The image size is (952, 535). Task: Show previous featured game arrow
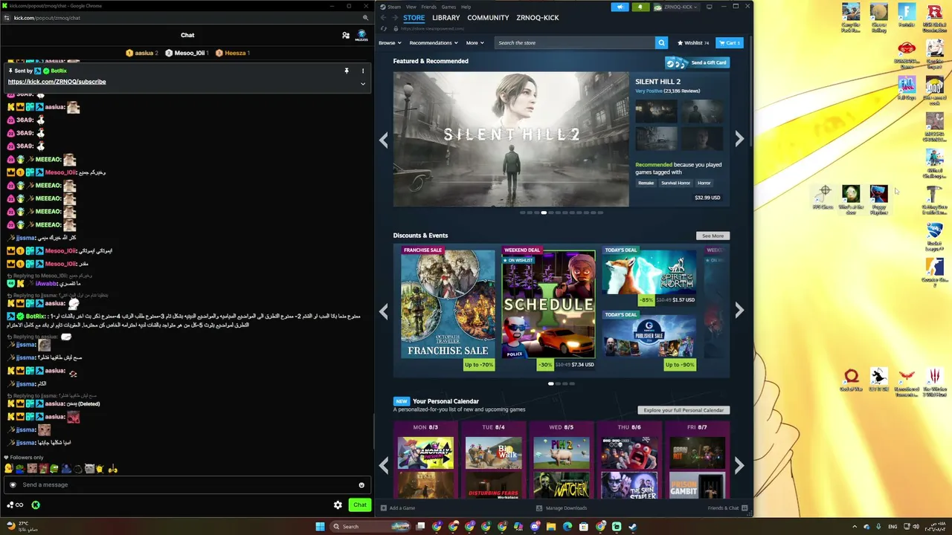[384, 139]
